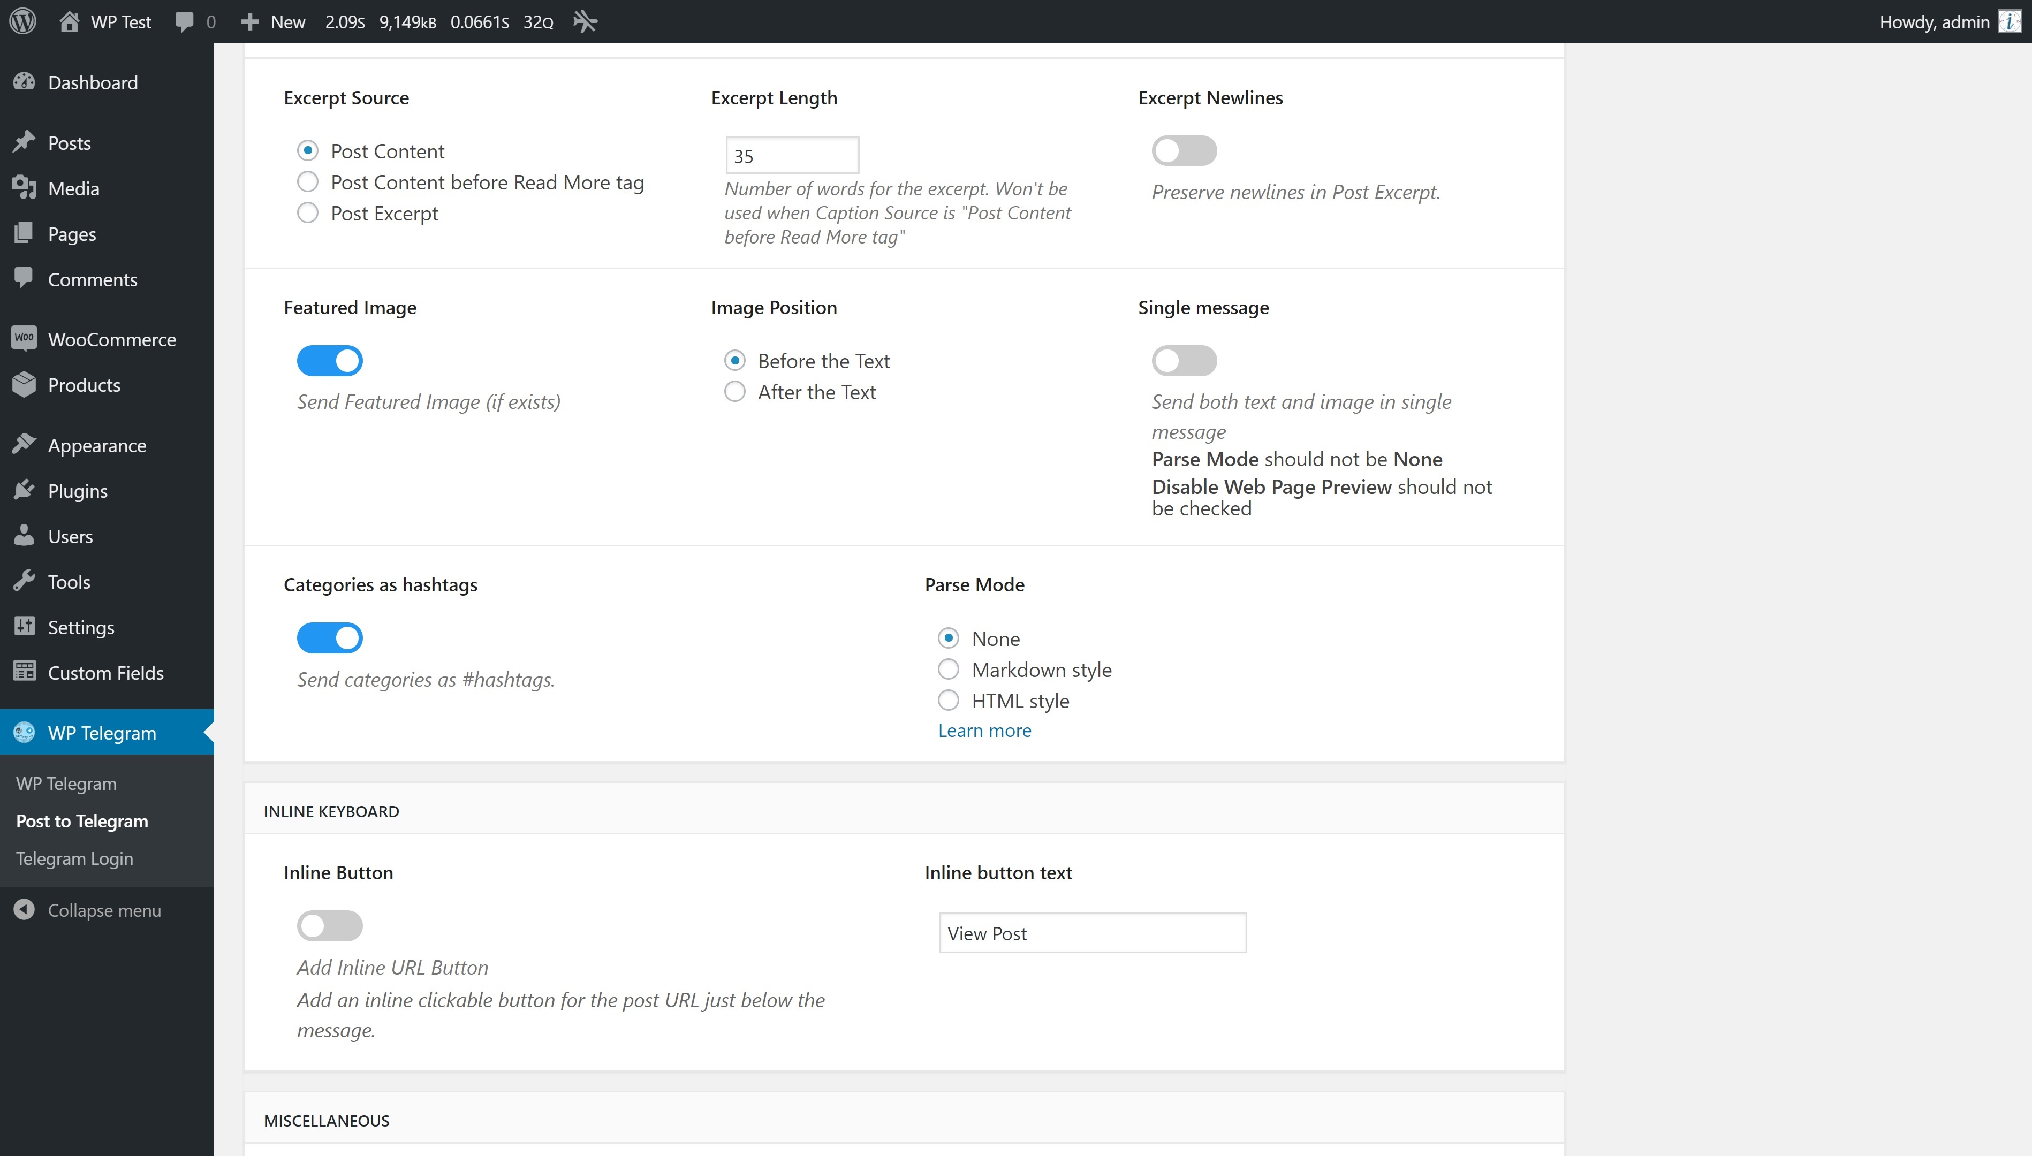The image size is (2032, 1156).
Task: Select Markdown style parse mode
Action: 948,670
